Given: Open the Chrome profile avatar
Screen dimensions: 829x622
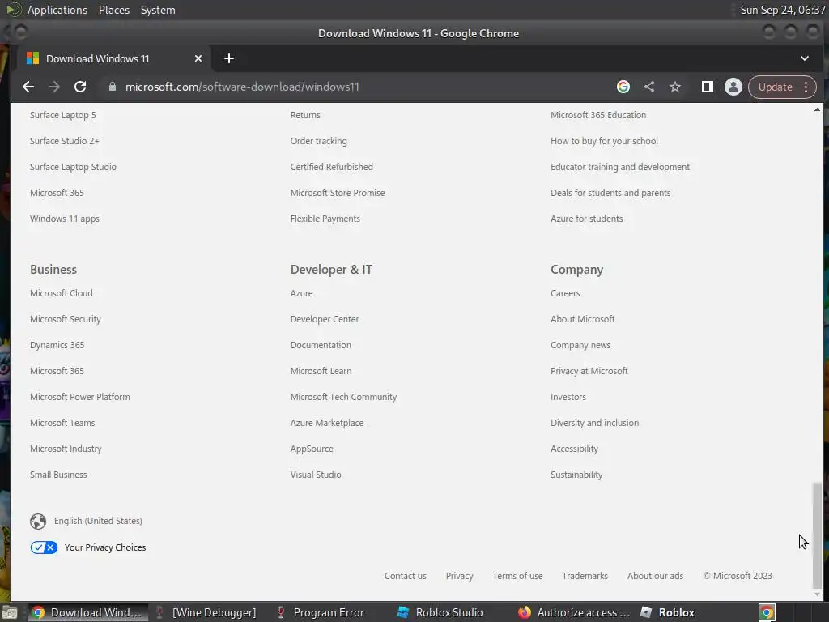Looking at the screenshot, I should tap(733, 87).
